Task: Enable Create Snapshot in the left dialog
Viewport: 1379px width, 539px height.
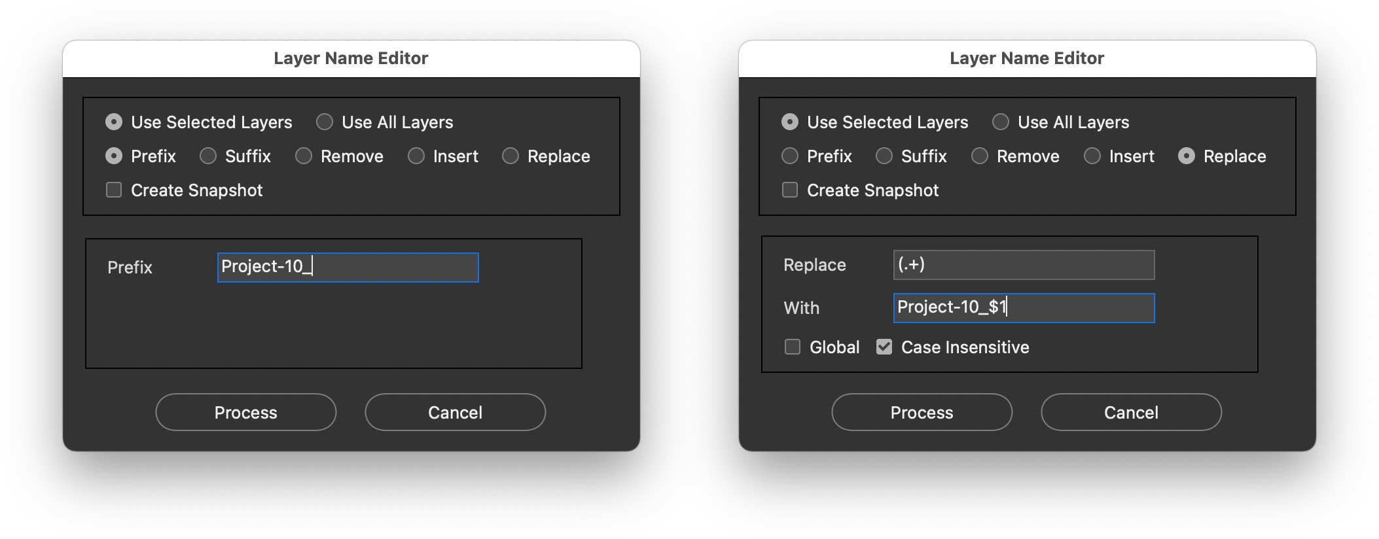Action: [x=113, y=190]
